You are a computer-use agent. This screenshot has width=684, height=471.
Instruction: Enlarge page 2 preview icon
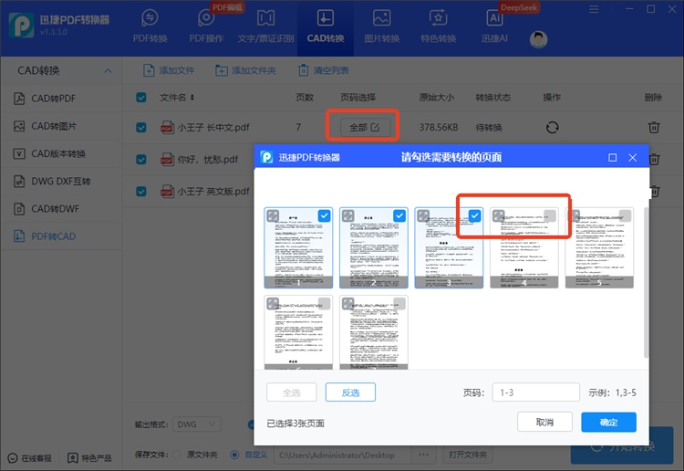347,215
